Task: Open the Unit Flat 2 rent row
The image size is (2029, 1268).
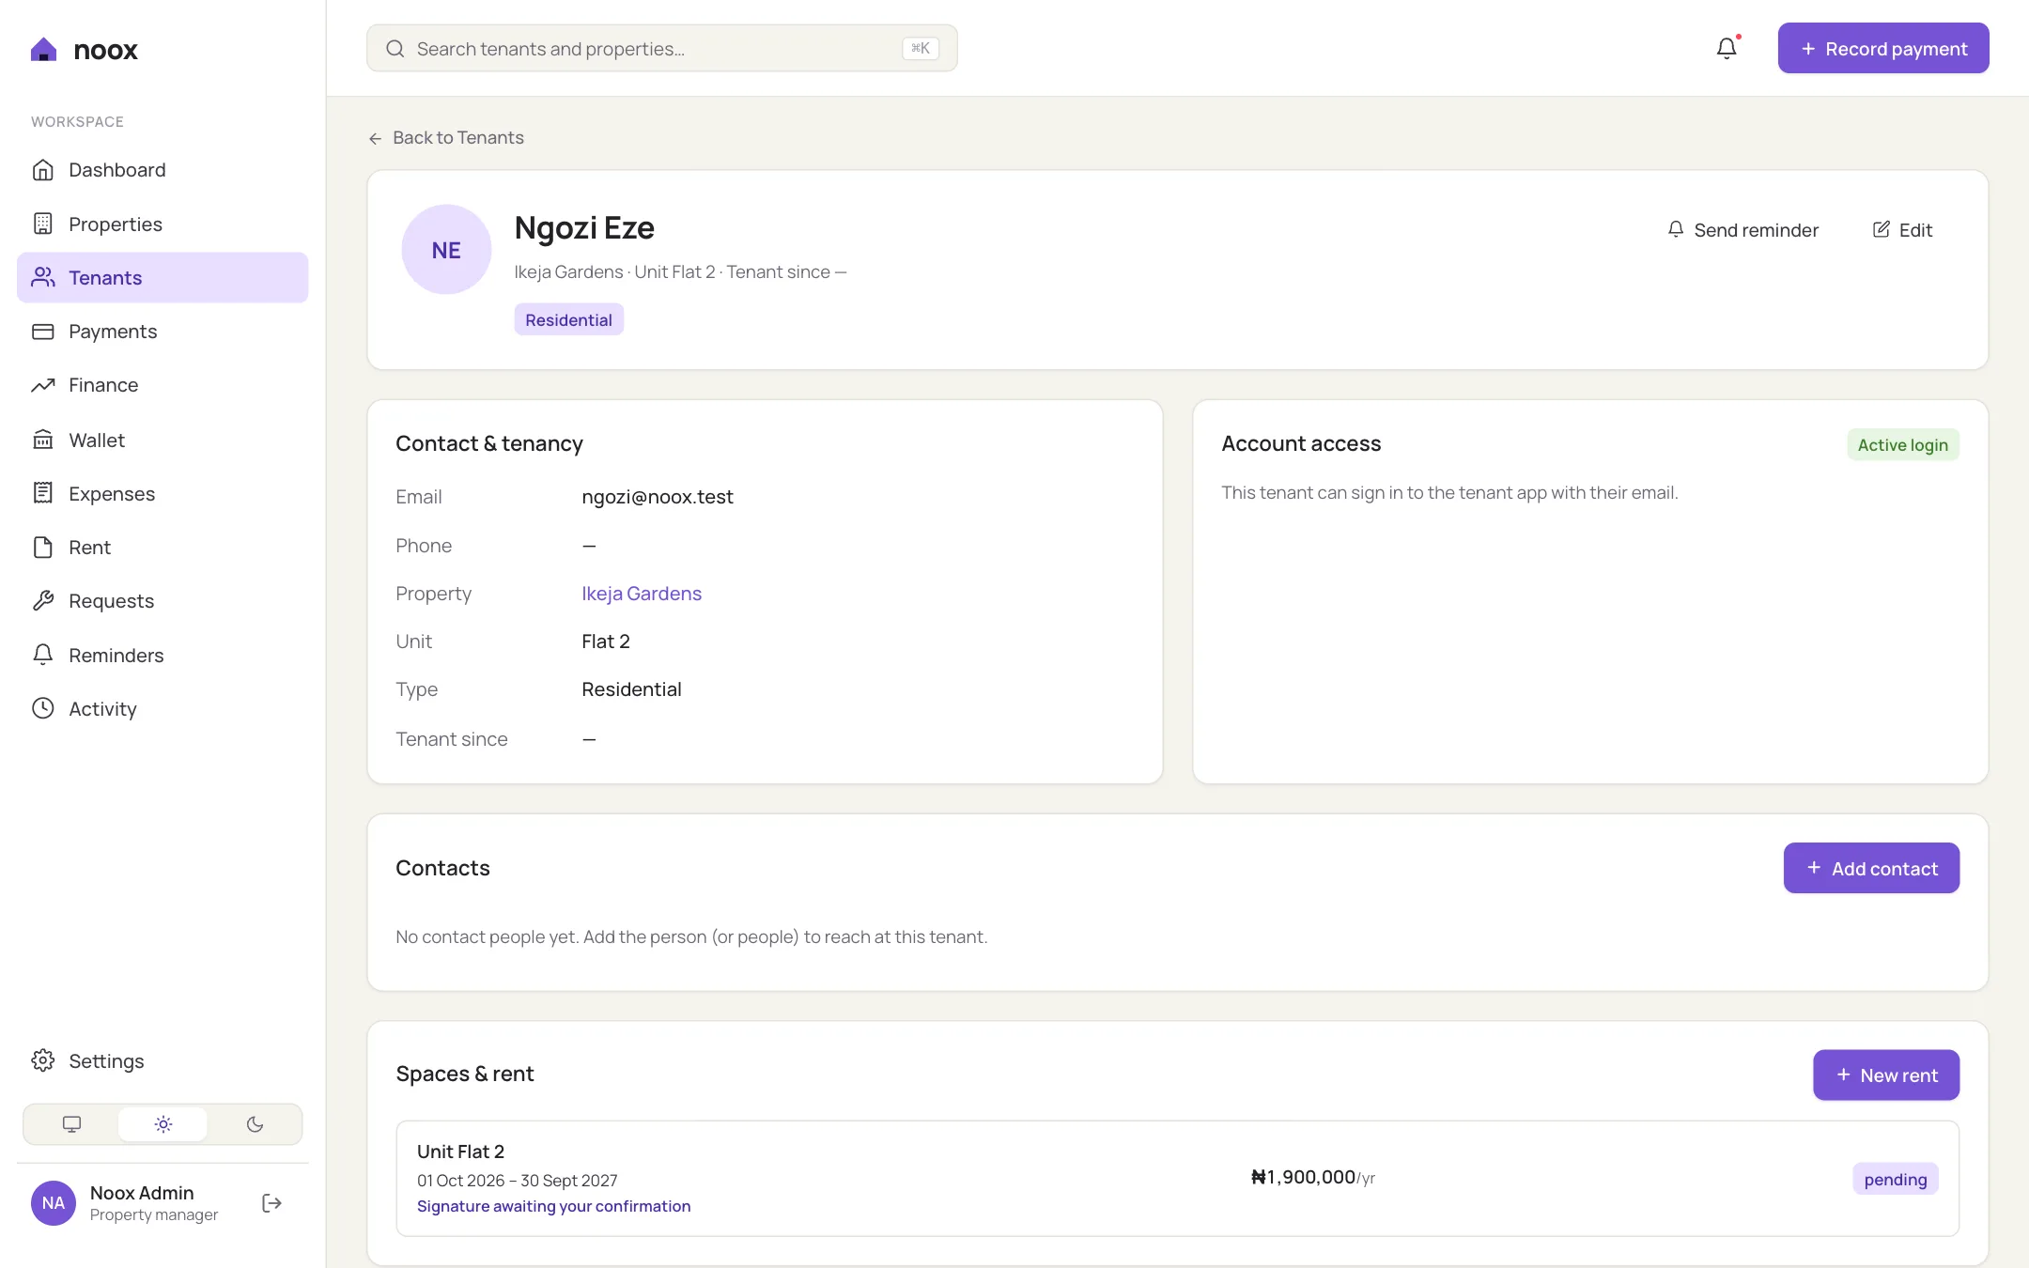Action: point(1178,1178)
